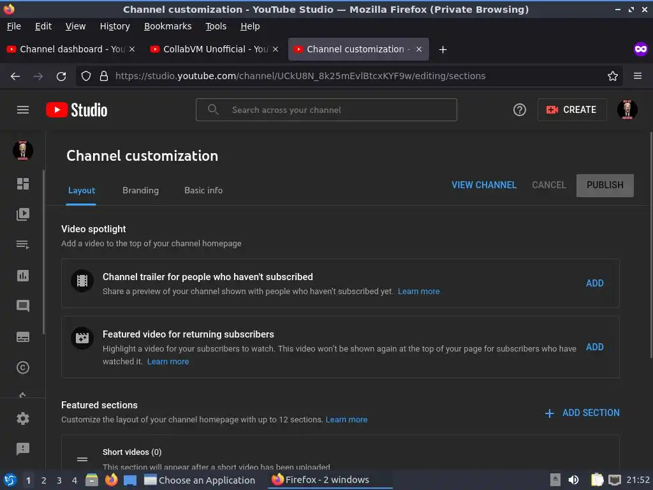Open Playlists from the sidebar icon
This screenshot has height=490, width=653.
[x=23, y=244]
